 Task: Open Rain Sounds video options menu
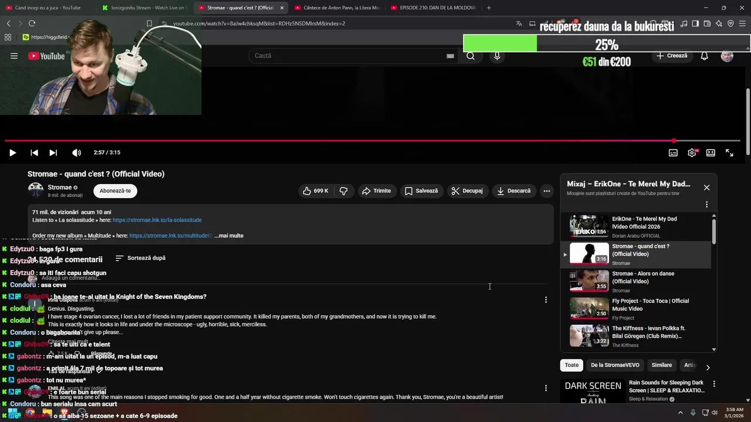click(714, 384)
